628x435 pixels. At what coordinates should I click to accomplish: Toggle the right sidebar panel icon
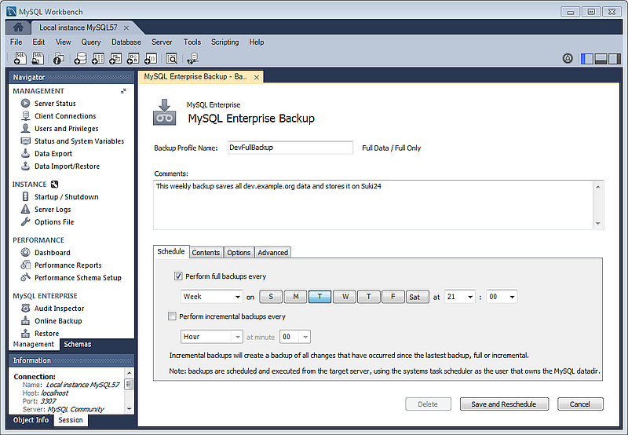615,59
